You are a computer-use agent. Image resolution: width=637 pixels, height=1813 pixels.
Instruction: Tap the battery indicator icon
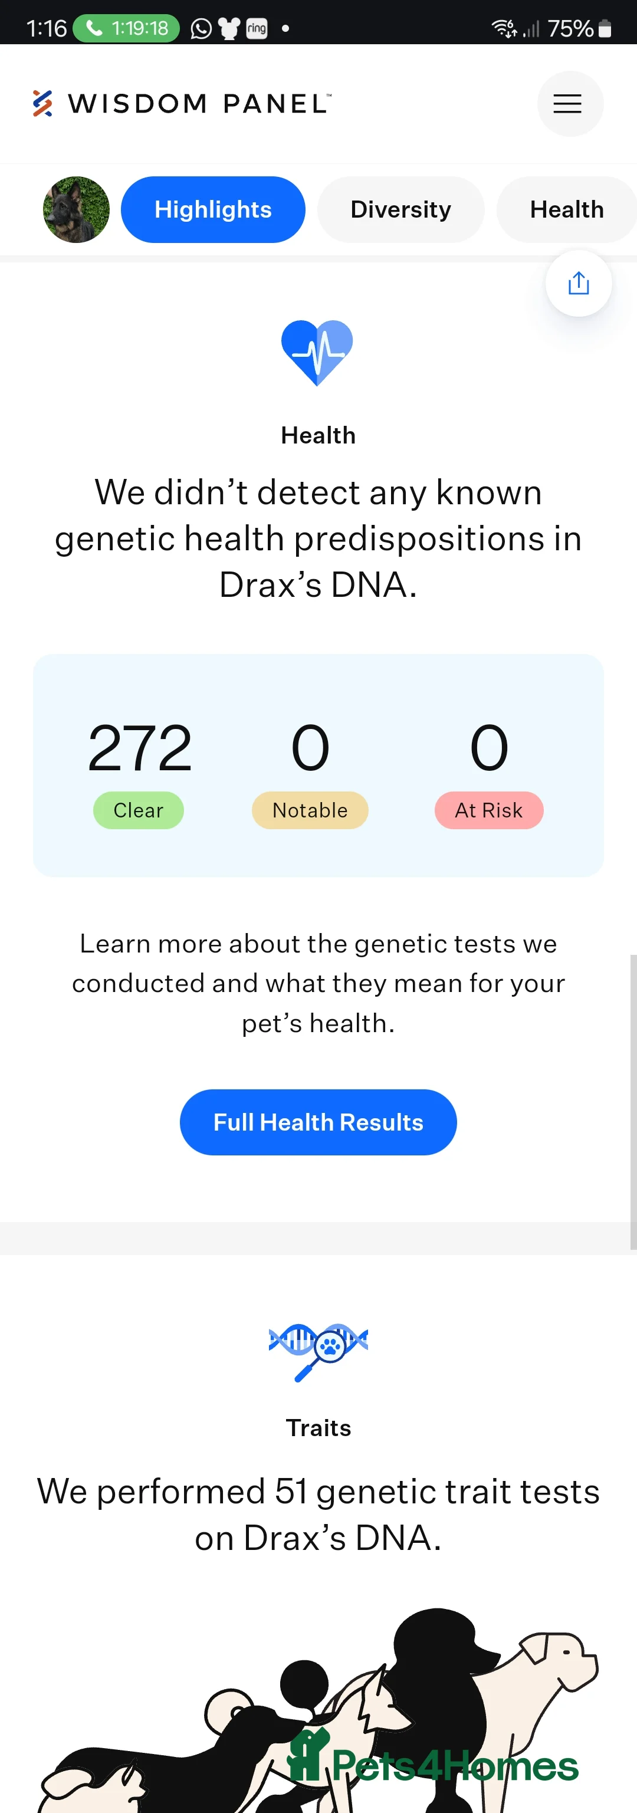(x=605, y=29)
